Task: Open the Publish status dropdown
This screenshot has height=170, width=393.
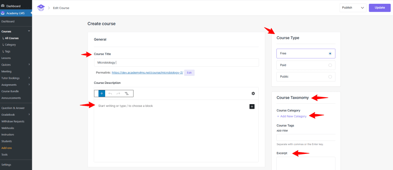Action: pos(353,8)
